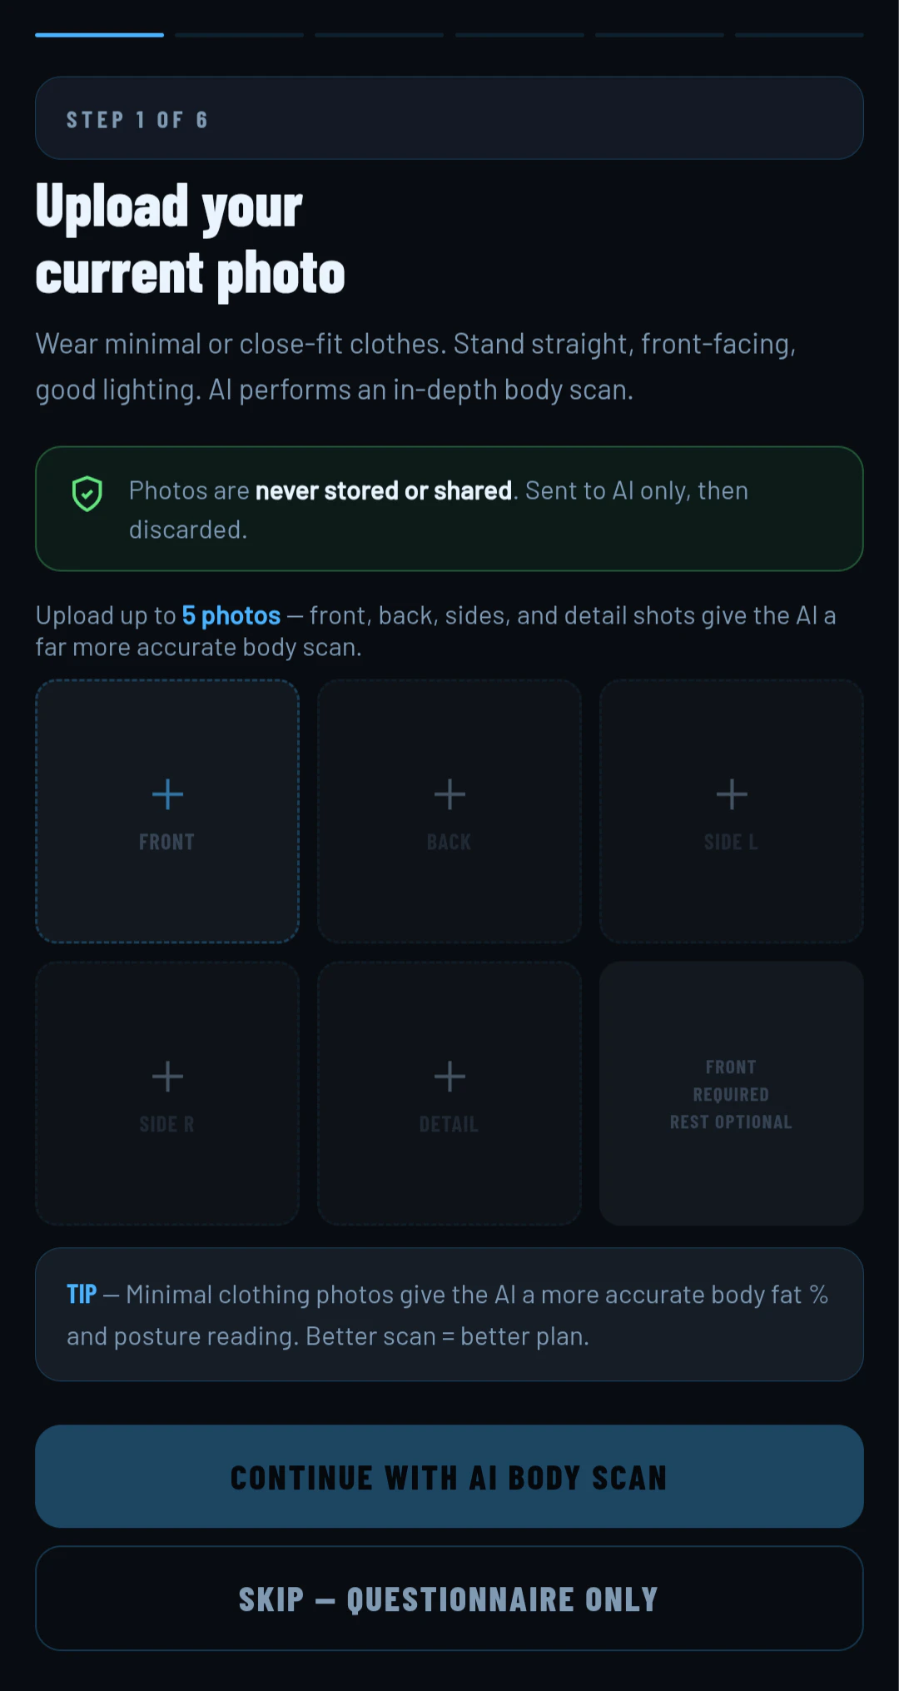Click the plus icon in BACK slot
Image resolution: width=899 pixels, height=1691 pixels.
pyautogui.click(x=449, y=794)
